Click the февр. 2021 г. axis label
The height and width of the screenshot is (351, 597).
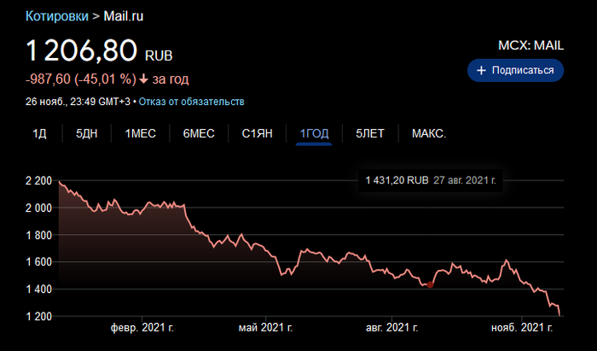click(142, 328)
